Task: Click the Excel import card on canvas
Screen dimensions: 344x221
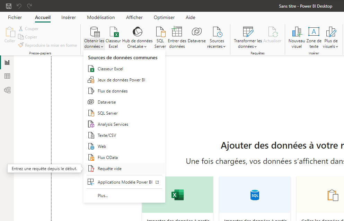Action: click(177, 198)
